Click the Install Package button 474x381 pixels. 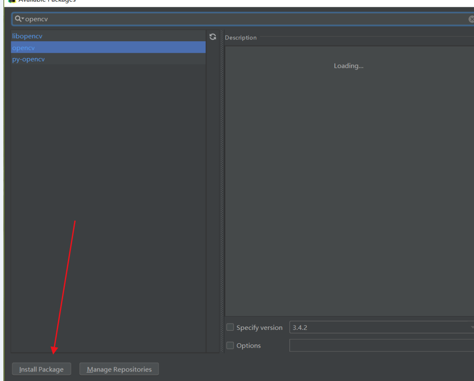coord(41,369)
